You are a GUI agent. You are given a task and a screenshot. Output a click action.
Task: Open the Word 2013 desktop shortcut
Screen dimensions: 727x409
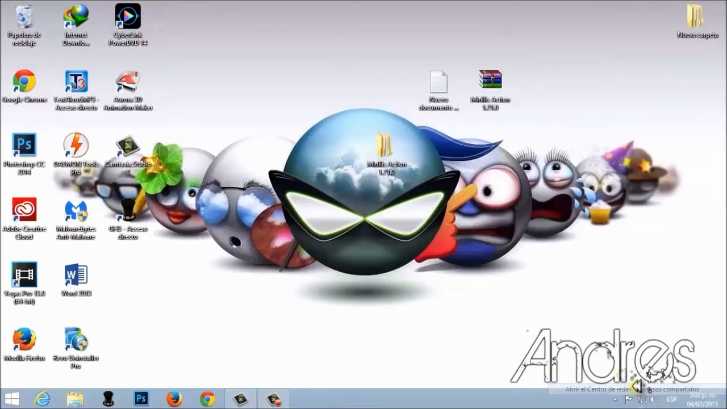coord(76,279)
